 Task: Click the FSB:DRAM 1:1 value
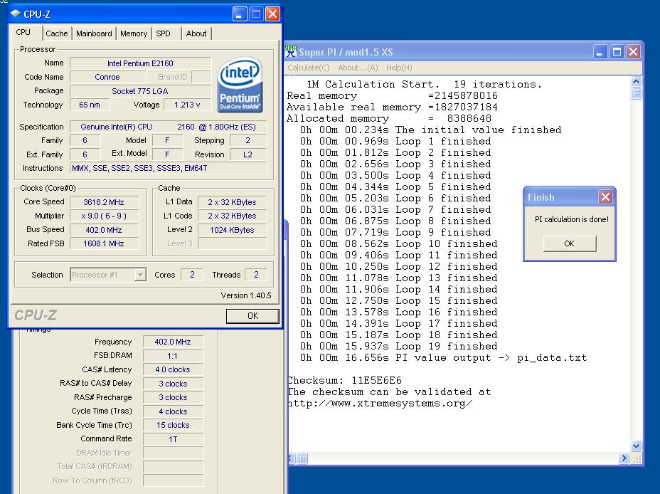[x=173, y=356]
